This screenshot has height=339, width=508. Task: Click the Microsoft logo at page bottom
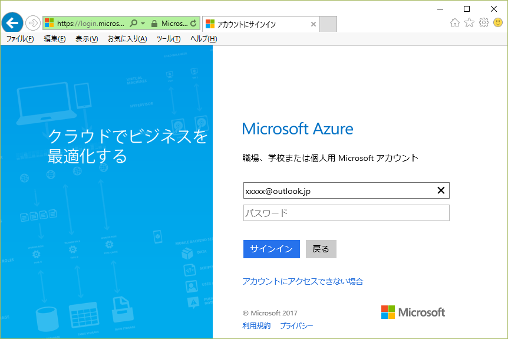click(x=413, y=312)
